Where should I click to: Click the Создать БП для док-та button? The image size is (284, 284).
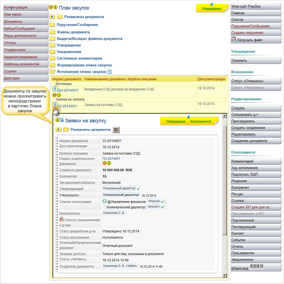pos(256,207)
